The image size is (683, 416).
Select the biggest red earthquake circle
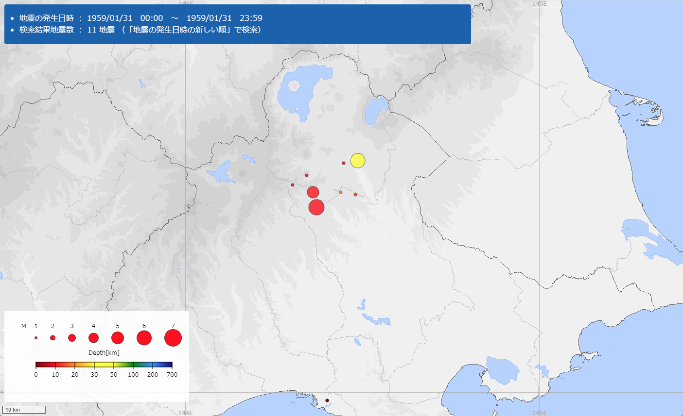coord(316,207)
